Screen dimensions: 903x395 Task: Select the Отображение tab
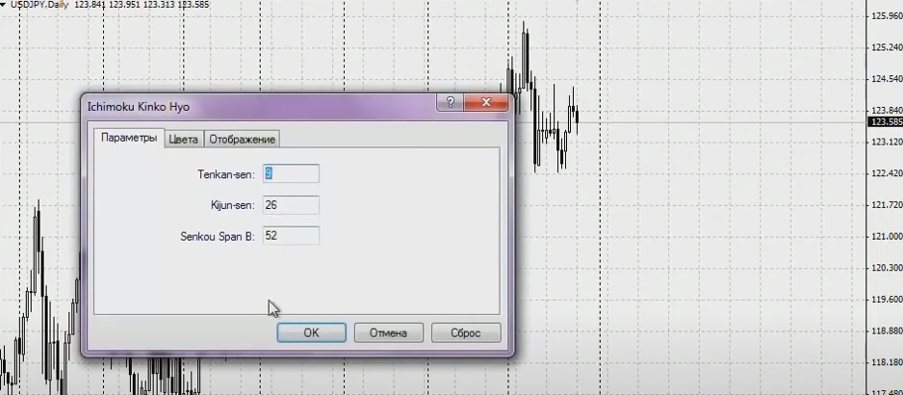pyautogui.click(x=243, y=140)
